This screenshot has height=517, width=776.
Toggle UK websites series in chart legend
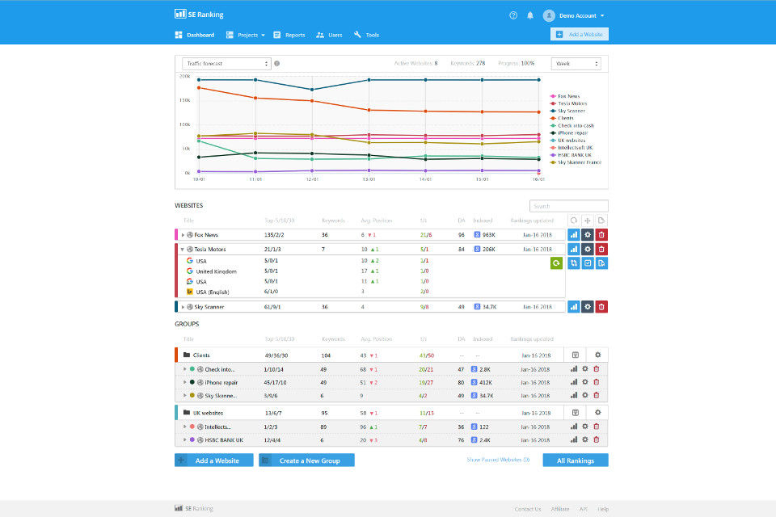[x=567, y=140]
